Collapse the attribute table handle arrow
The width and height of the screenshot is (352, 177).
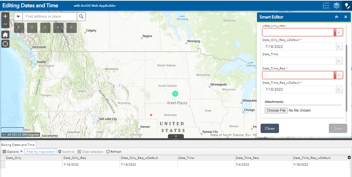[x=176, y=136]
